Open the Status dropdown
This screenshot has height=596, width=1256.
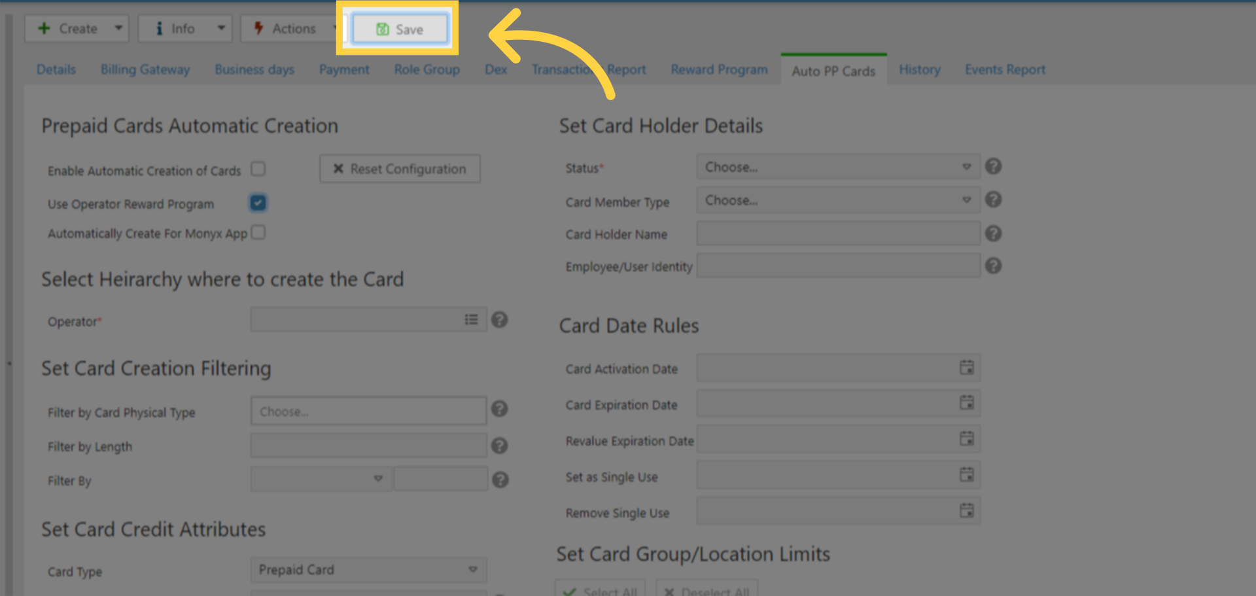click(838, 167)
